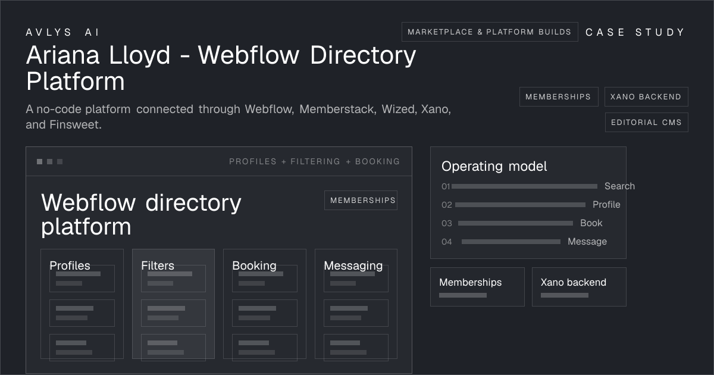714x375 pixels.
Task: Open the Memberships card below operating model
Action: 477,287
